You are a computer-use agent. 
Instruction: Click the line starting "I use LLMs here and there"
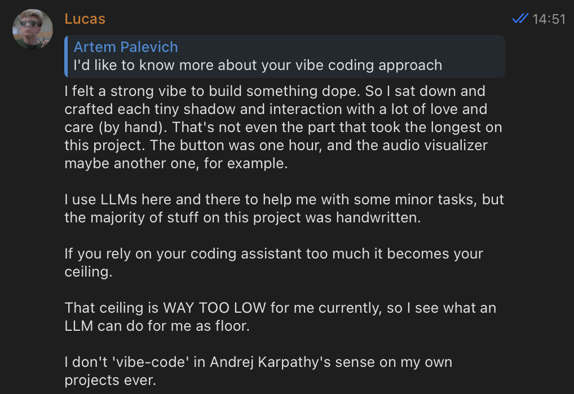[284, 200]
